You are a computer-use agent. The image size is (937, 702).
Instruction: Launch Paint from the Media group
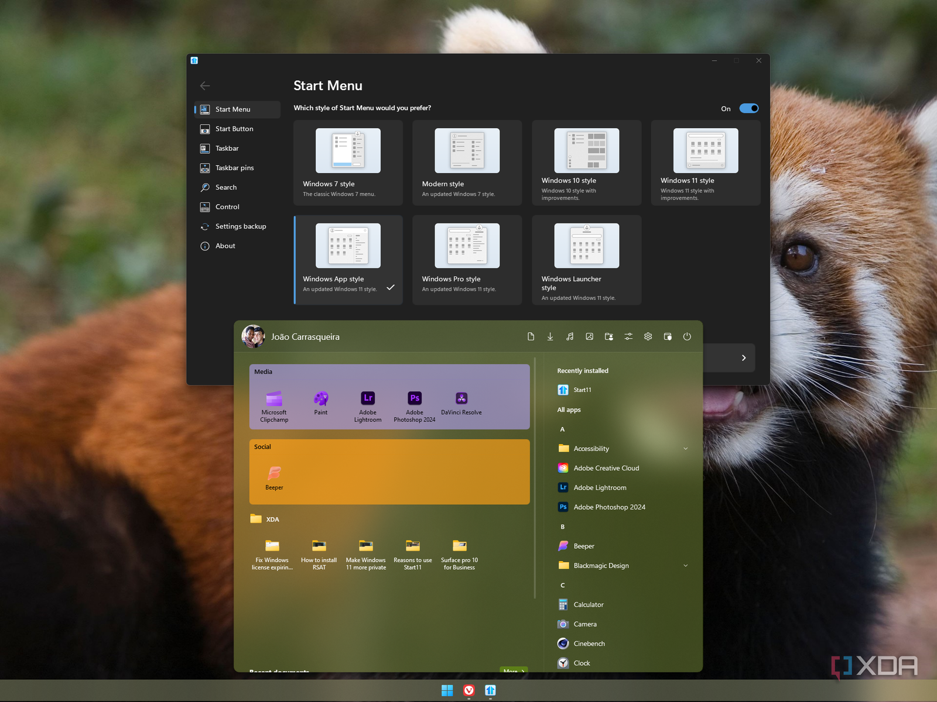coord(321,404)
